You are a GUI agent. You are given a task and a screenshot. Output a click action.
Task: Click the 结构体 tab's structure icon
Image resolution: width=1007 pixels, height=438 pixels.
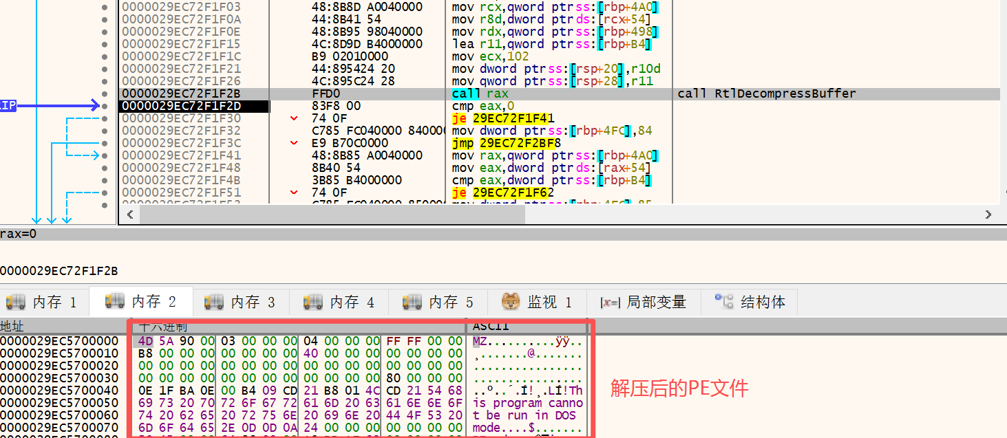724,302
